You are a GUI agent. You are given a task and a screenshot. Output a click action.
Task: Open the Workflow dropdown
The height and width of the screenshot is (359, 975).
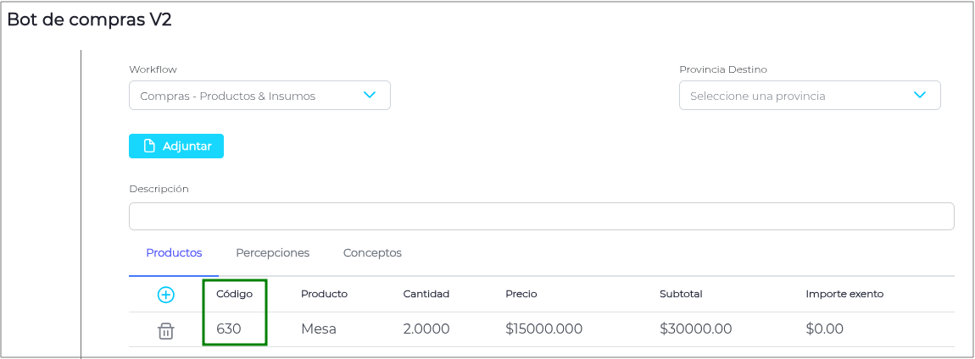[x=259, y=96]
